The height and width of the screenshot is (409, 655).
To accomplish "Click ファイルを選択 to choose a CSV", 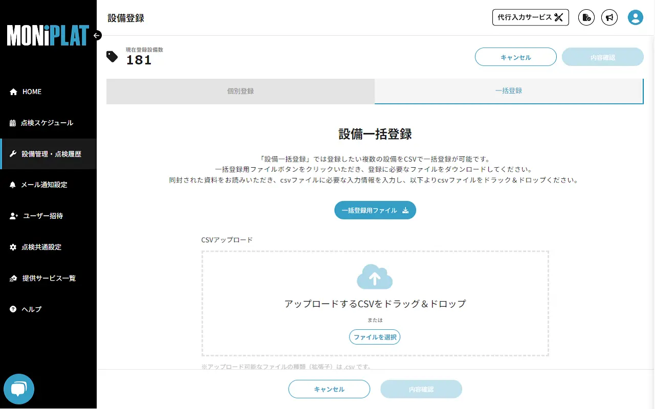I will pos(375,337).
